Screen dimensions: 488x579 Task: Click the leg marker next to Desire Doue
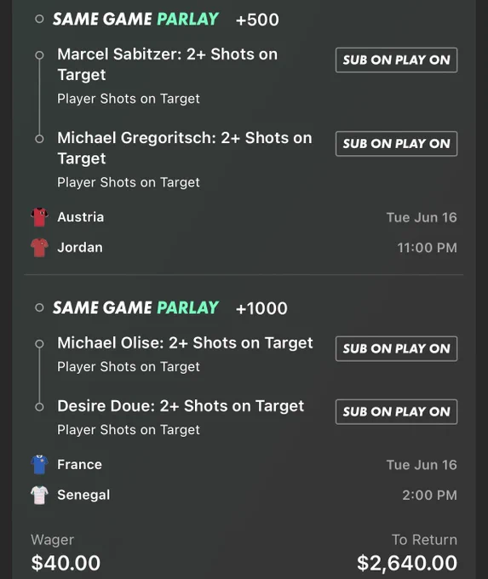click(39, 407)
